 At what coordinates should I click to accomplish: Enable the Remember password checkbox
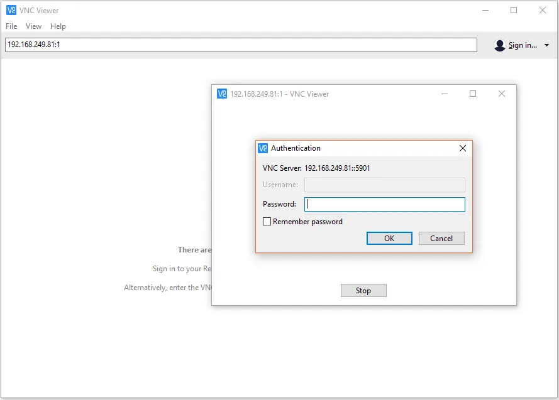[267, 222]
